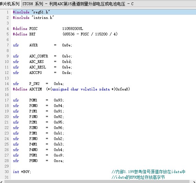This screenshot has width=196, height=183.
Task: Click the P3M0 register name
Action: [33, 139]
